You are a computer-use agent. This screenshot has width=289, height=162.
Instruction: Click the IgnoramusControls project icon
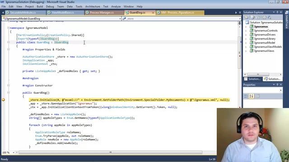click(252, 31)
